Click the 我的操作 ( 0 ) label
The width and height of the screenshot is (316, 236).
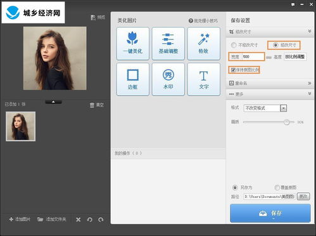(128, 154)
